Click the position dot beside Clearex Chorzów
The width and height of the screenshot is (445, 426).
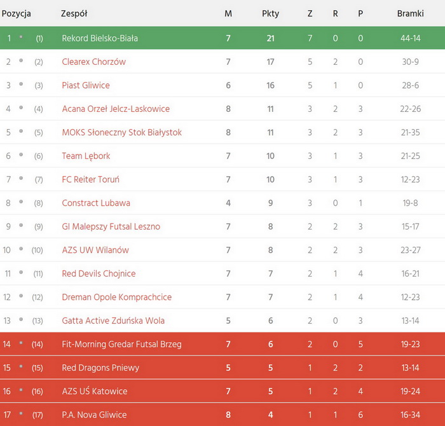pyautogui.click(x=21, y=61)
